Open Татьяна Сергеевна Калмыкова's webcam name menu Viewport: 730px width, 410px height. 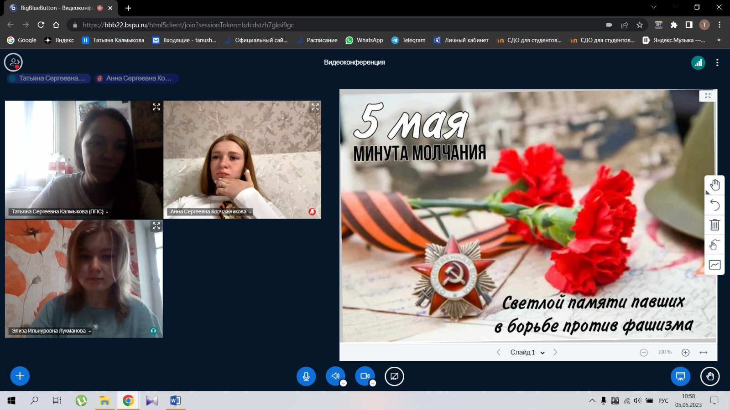(x=60, y=211)
